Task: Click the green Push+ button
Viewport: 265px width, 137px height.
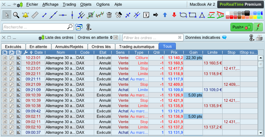Action: 241,27
